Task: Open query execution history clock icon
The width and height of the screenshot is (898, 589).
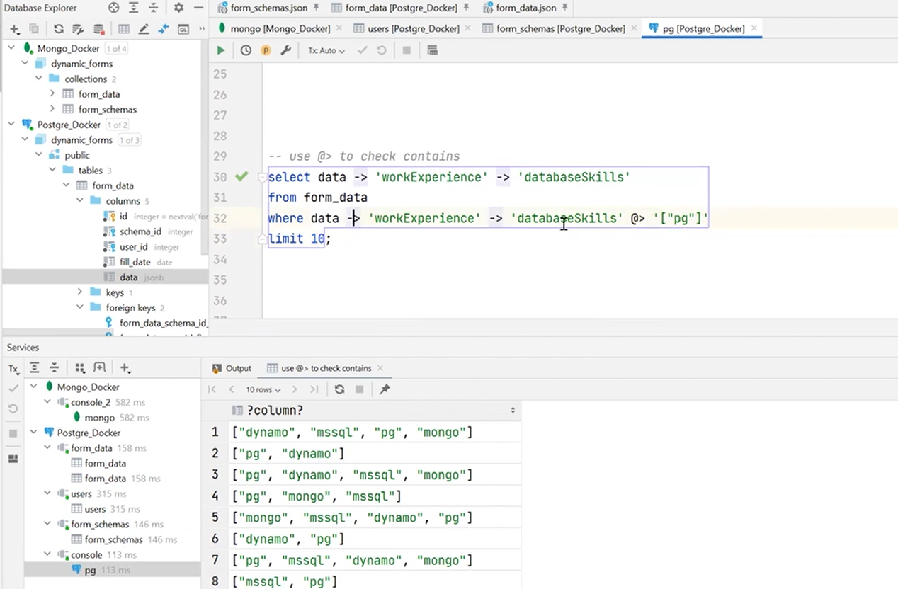Action: click(246, 50)
